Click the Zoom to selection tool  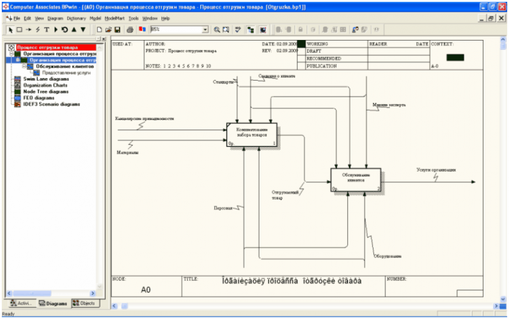[x=226, y=30]
